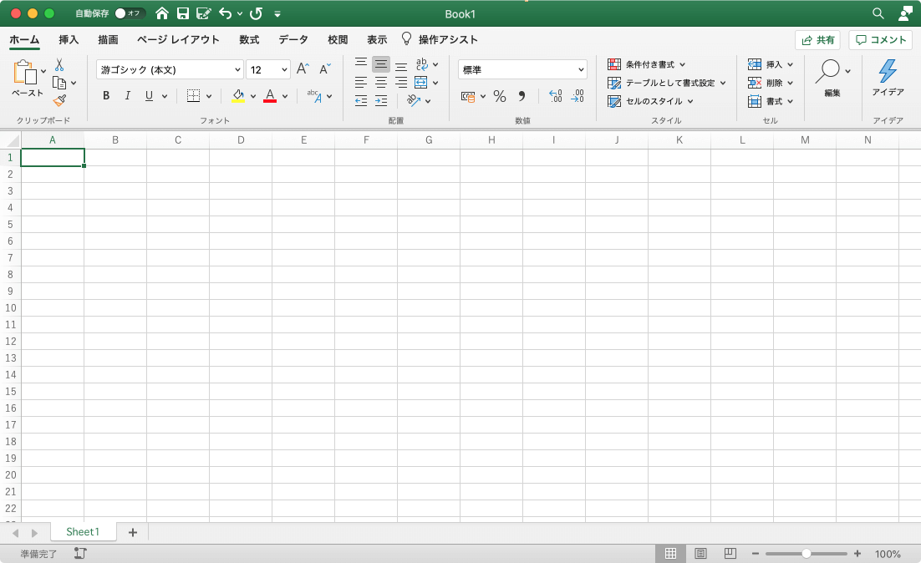The width and height of the screenshot is (921, 563).
Task: Apply yellow fill color bucket
Action: (238, 96)
